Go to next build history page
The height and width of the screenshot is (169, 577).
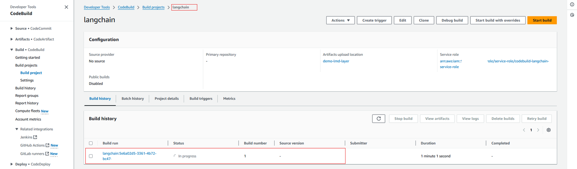click(538, 130)
